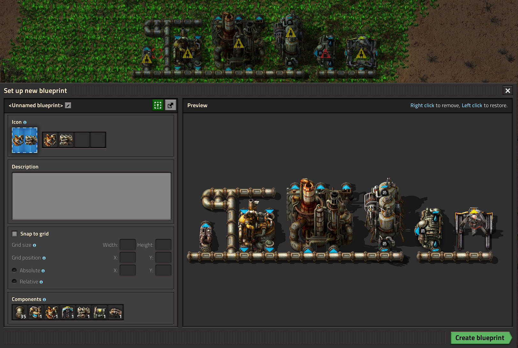Choose the third empty icon slot
This screenshot has height=348, width=518.
point(82,140)
